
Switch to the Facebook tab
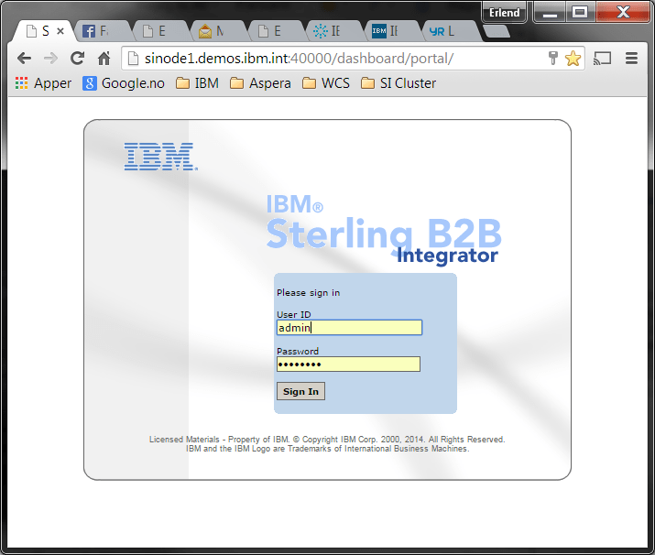tap(103, 31)
